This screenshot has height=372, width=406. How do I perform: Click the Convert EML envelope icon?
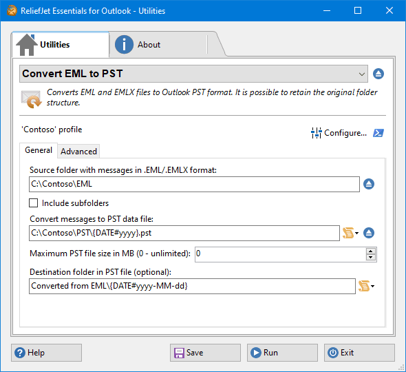point(31,99)
